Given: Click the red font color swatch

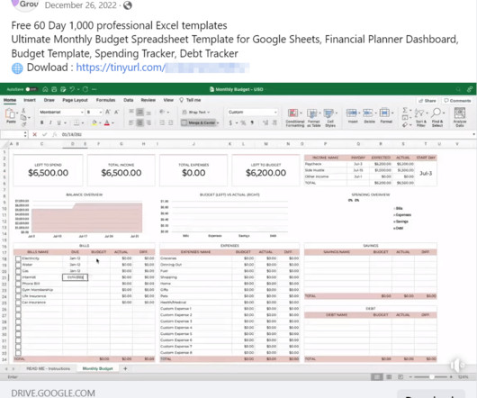Looking at the screenshot, I should tap(107, 122).
